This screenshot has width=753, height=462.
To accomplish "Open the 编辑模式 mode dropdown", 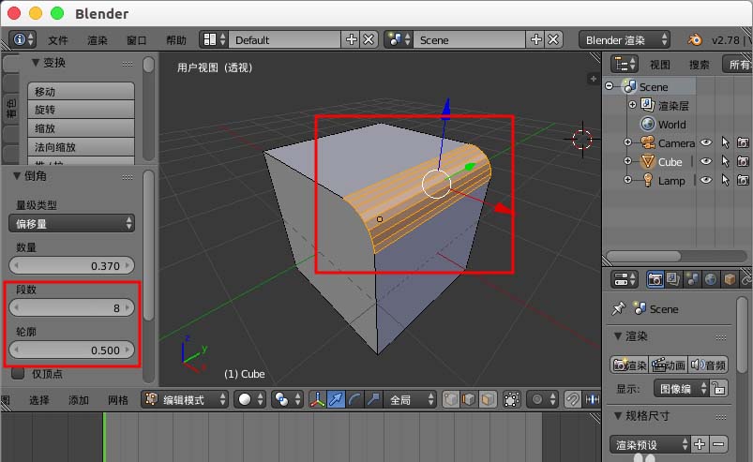I will (185, 399).
